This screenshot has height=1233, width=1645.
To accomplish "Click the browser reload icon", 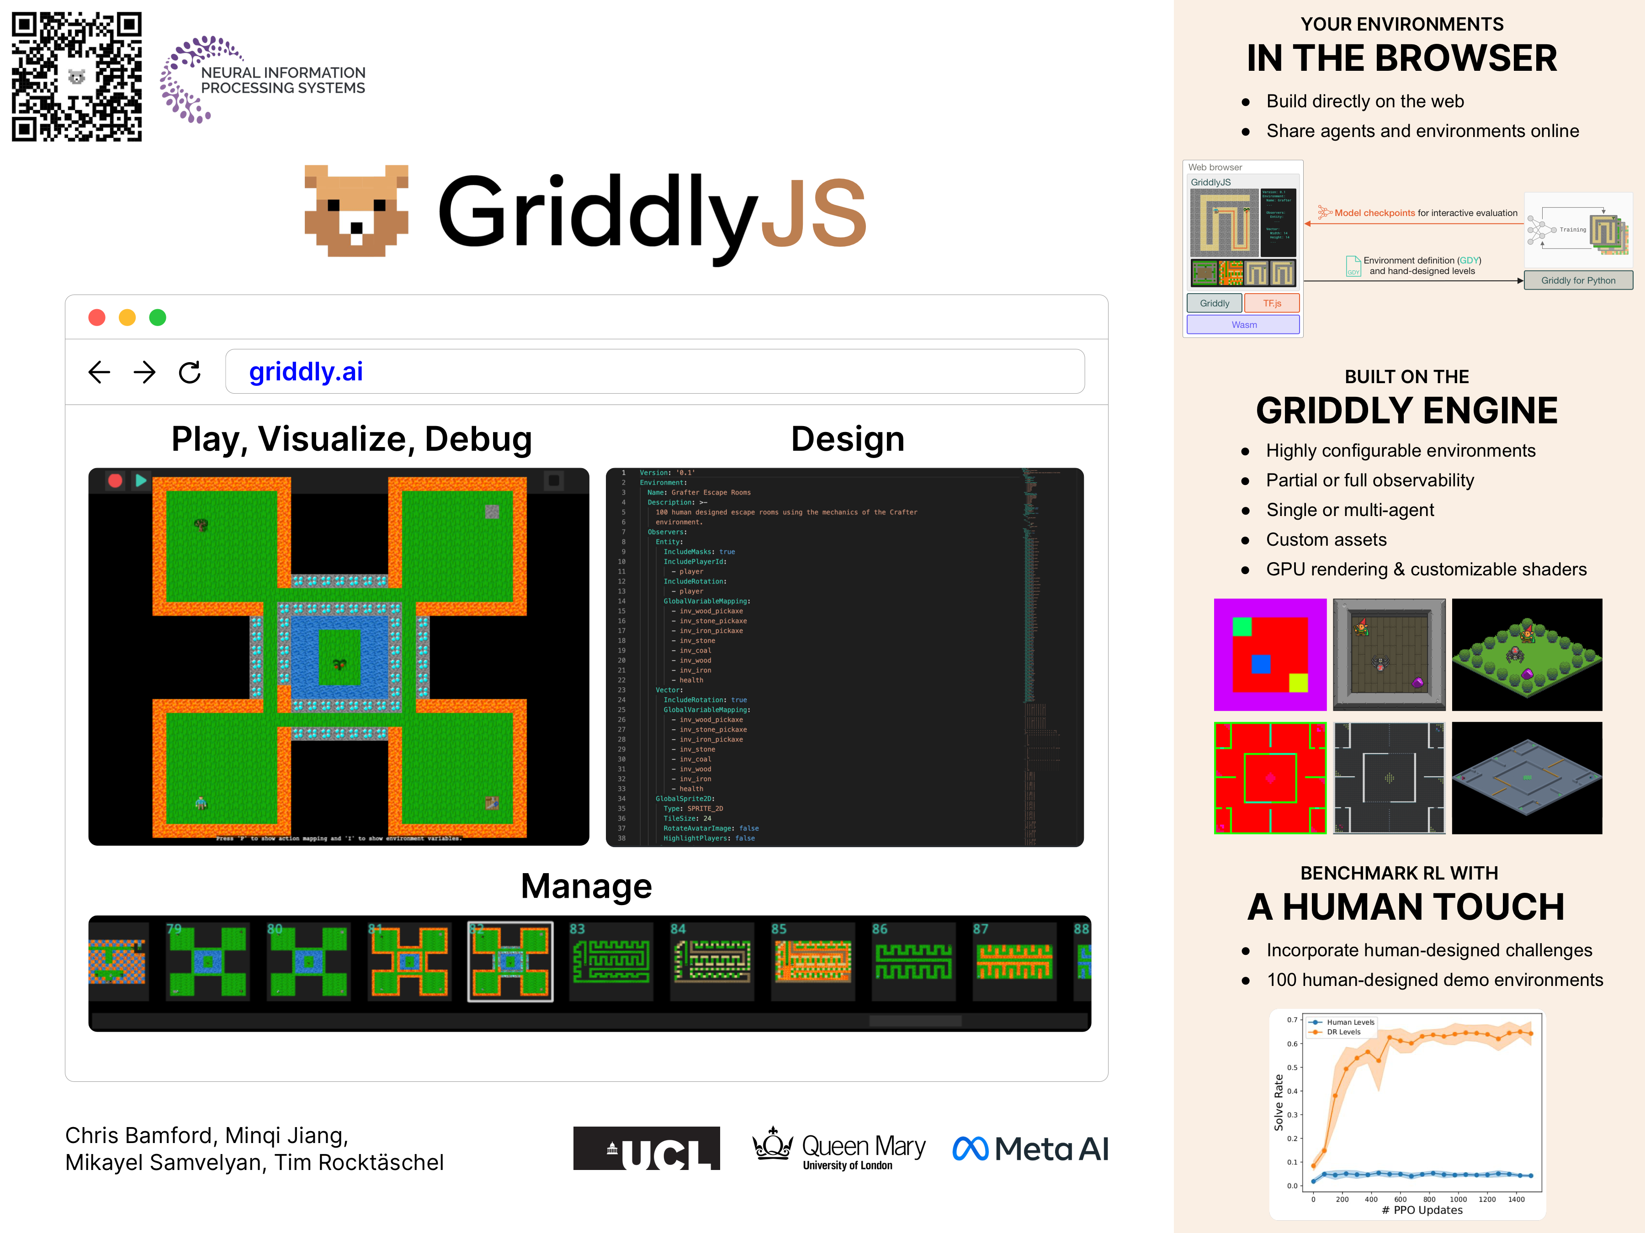I will coord(190,372).
